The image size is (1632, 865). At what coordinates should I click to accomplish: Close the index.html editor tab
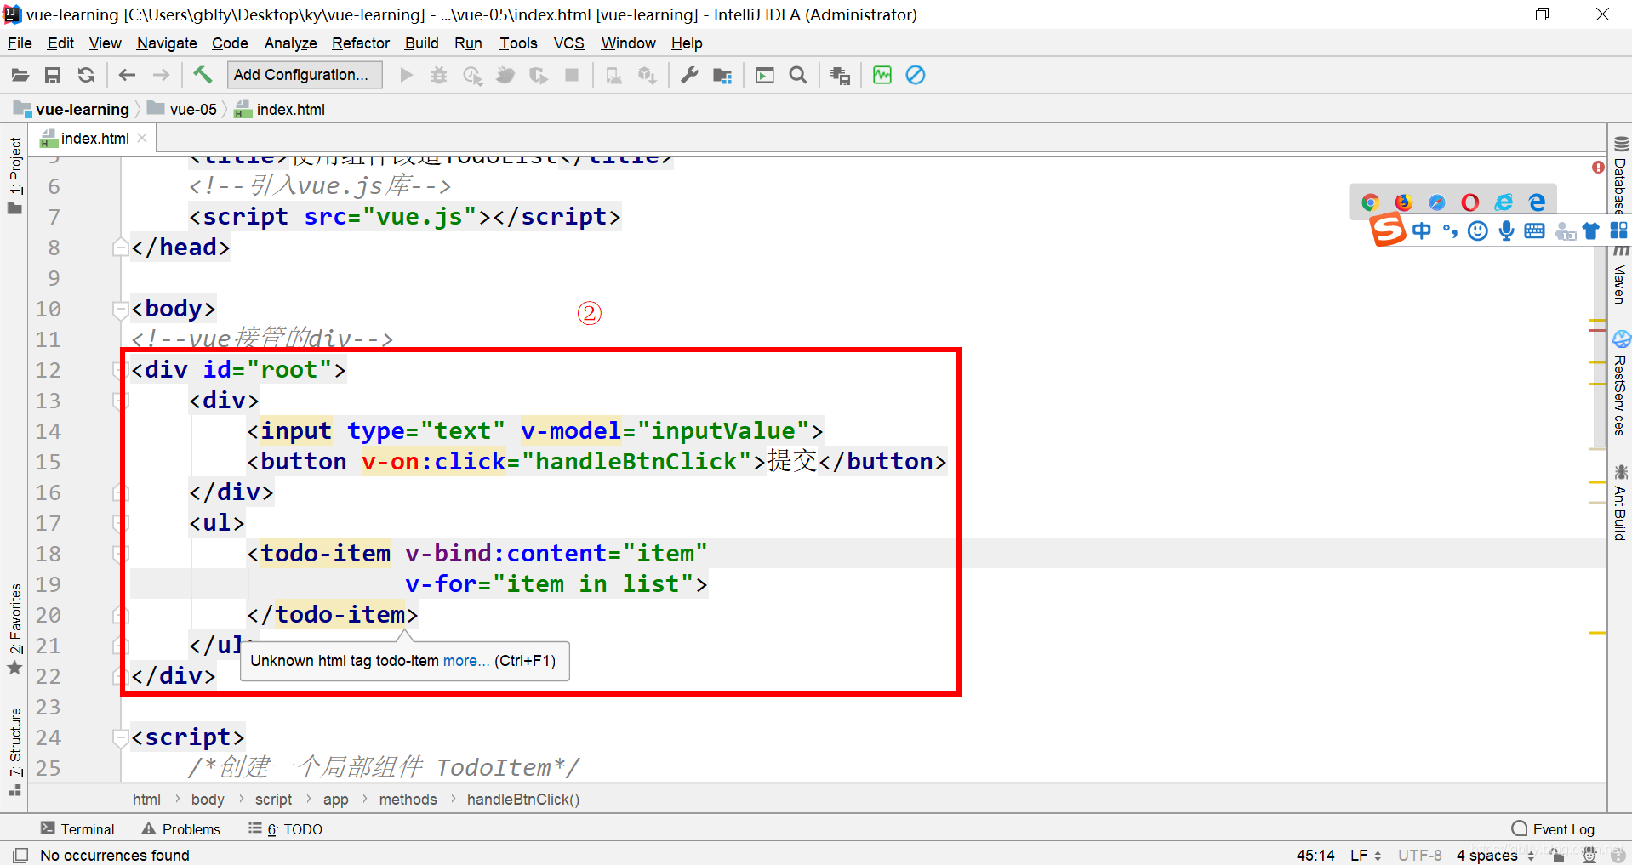pos(142,138)
